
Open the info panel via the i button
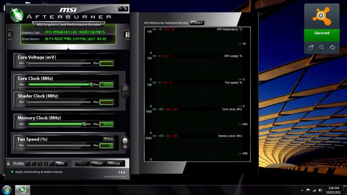click(127, 34)
